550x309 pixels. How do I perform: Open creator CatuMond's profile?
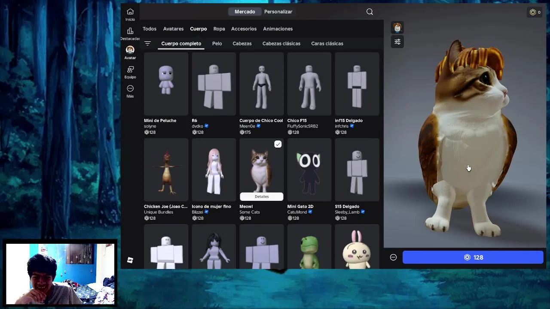point(297,212)
